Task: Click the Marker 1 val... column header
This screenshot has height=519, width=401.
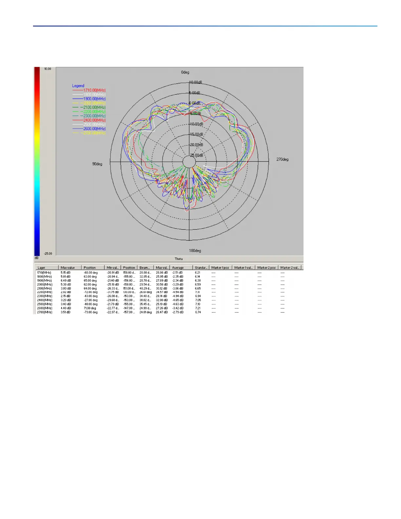Action: click(244, 268)
